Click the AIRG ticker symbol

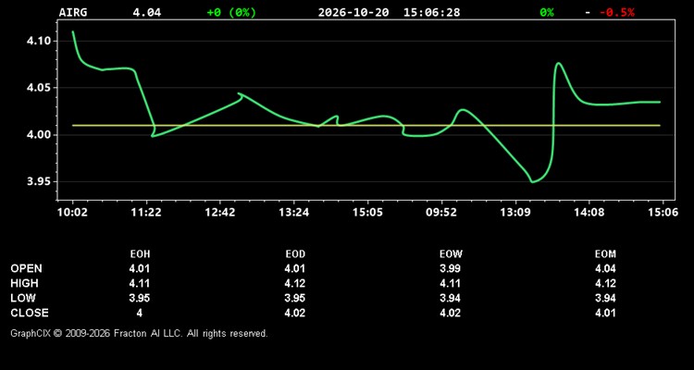(73, 12)
